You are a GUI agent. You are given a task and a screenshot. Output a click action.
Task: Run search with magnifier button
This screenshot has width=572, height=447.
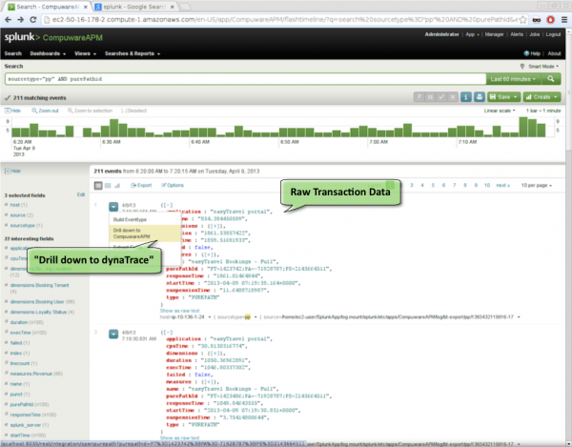[x=551, y=79]
